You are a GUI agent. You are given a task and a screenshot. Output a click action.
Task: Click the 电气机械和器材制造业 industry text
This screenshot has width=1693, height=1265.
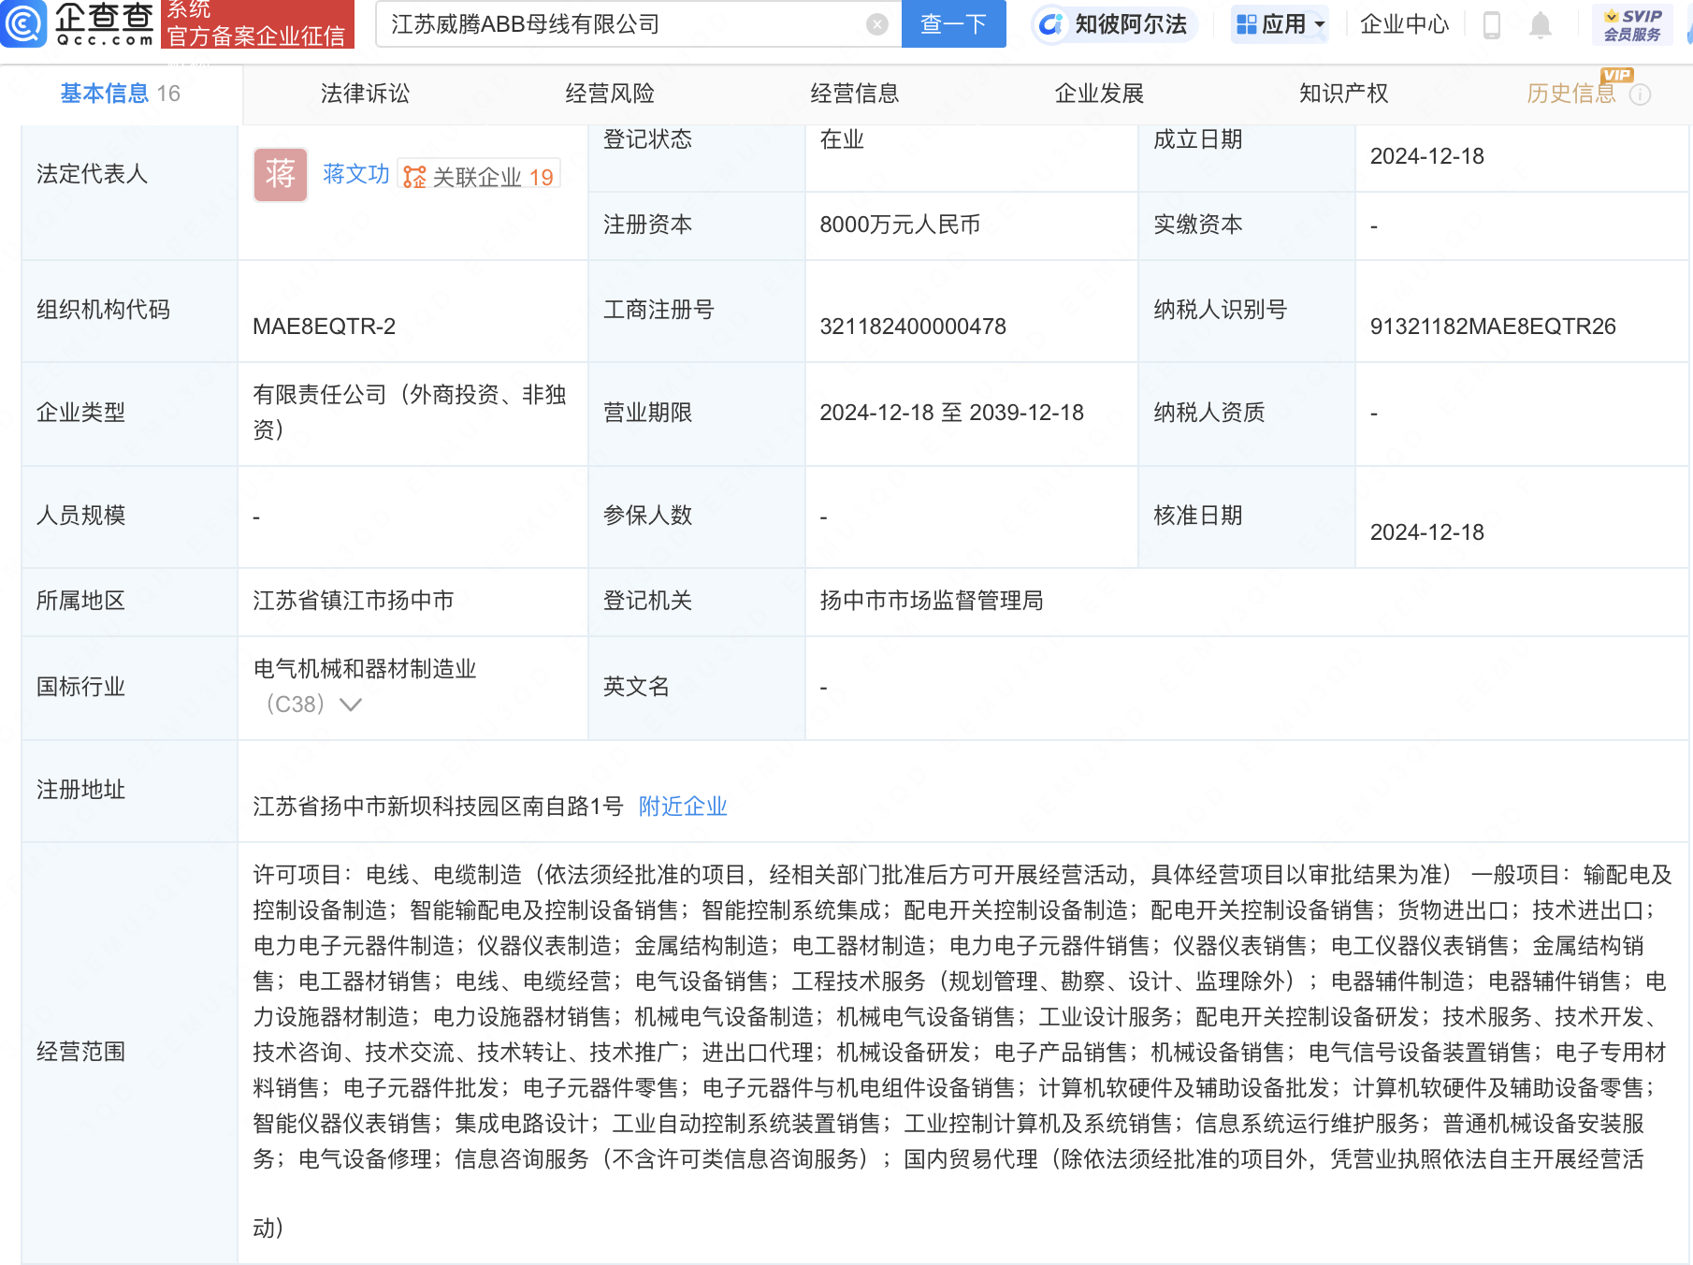pyautogui.click(x=365, y=669)
